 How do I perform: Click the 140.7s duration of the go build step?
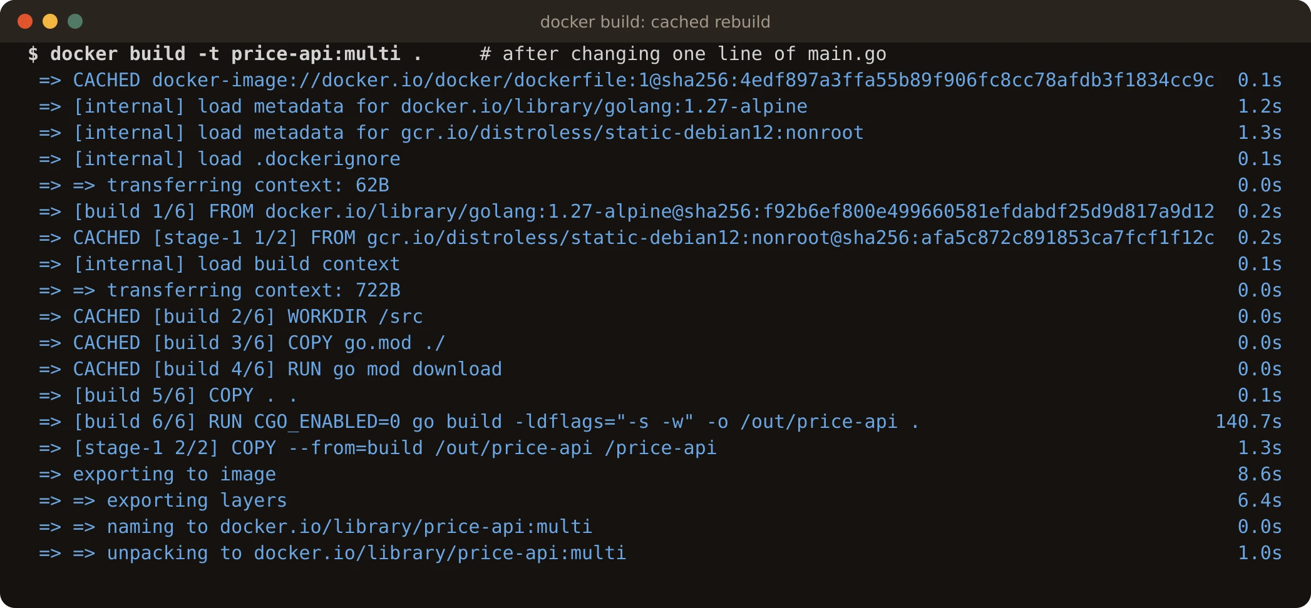click(1248, 422)
